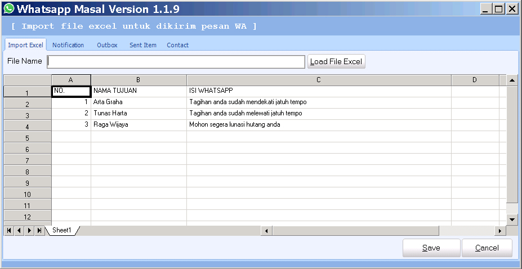Image resolution: width=522 pixels, height=269 pixels.
Task: Select row 10 header
Action: [28, 194]
